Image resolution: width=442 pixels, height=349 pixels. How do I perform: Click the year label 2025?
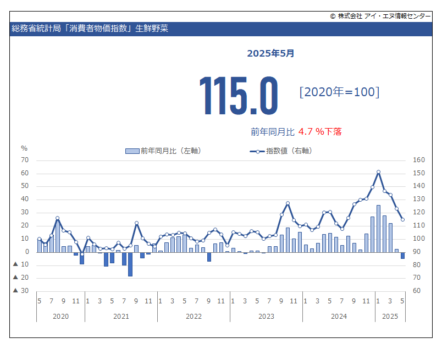pyautogui.click(x=390, y=317)
